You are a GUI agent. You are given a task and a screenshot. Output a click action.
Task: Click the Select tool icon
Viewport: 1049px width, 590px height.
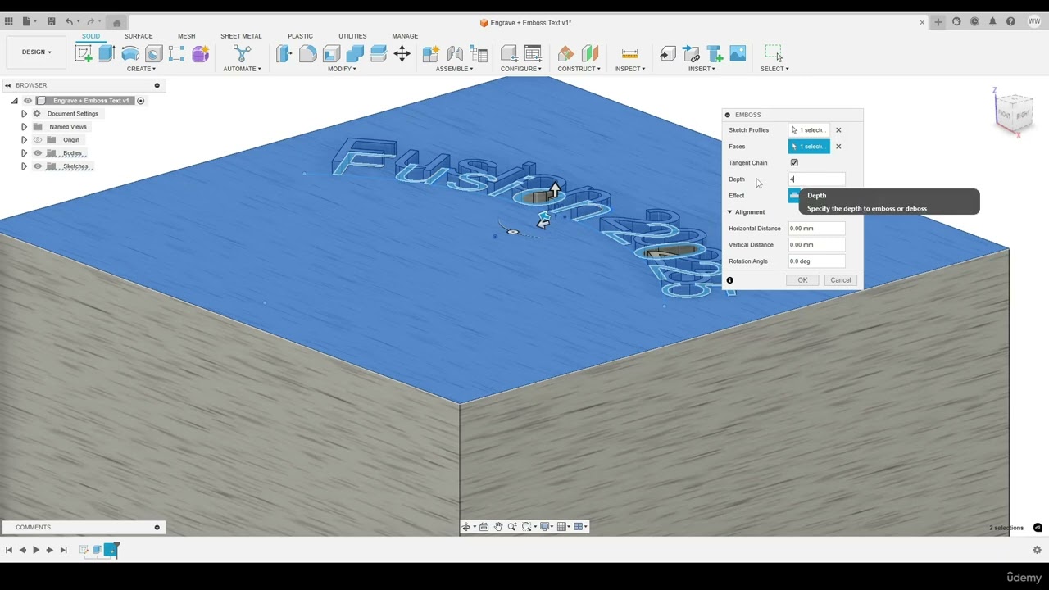point(774,54)
